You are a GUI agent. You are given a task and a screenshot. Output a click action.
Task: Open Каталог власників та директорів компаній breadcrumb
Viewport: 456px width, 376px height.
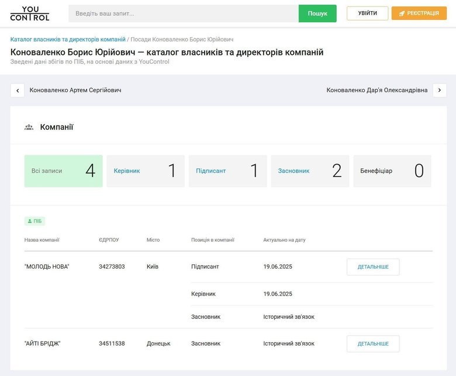(68, 39)
